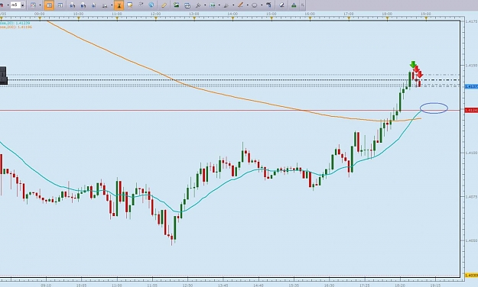Click the 19:15 label on bottom time axis

pos(435,285)
